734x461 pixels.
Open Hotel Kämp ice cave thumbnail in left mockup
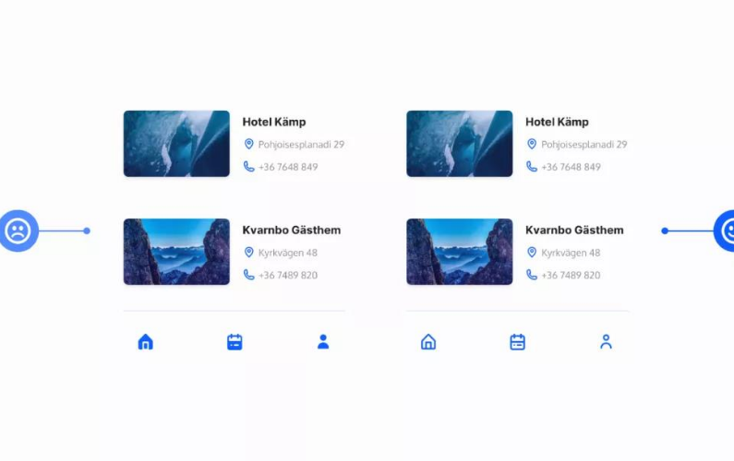pyautogui.click(x=176, y=144)
